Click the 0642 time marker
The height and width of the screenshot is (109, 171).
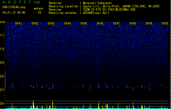pyautogui.click(x=35, y=23)
